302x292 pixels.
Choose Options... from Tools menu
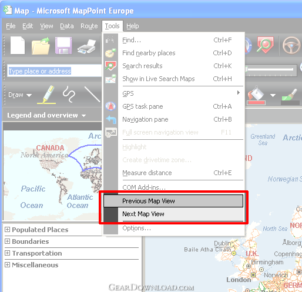[x=173, y=228]
